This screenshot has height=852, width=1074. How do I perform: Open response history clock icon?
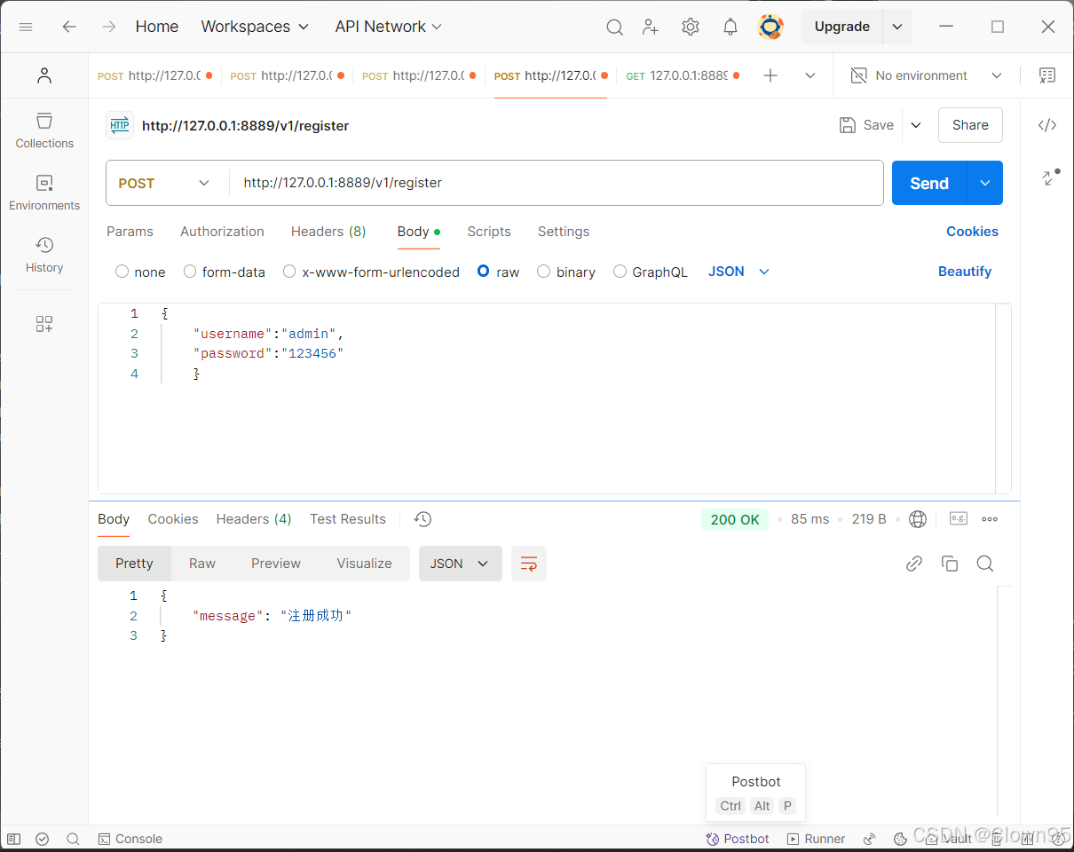point(422,519)
